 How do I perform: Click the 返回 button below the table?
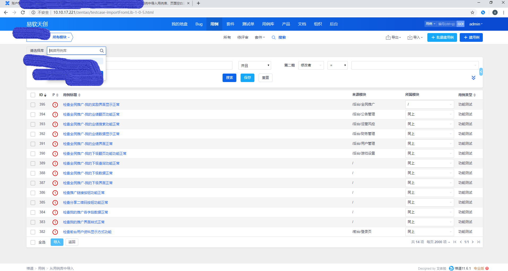click(x=72, y=242)
